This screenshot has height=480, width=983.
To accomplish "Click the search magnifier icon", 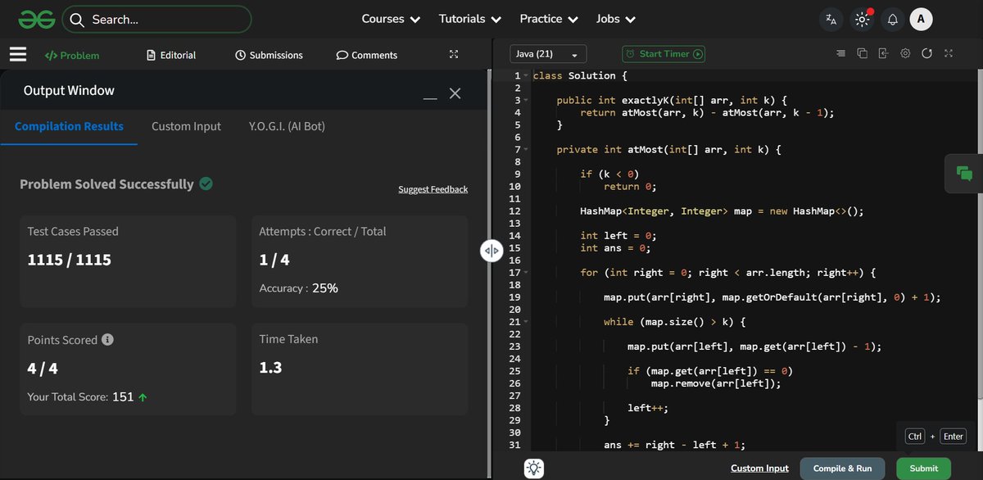I will 78,19.
